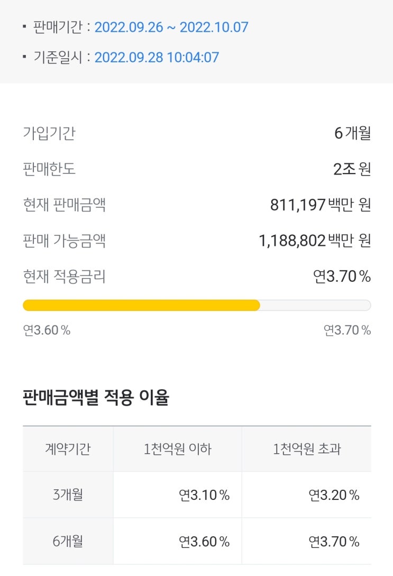This screenshot has width=393, height=576.
Task: Click the 판매한도 value 2조 원
Action: click(352, 169)
